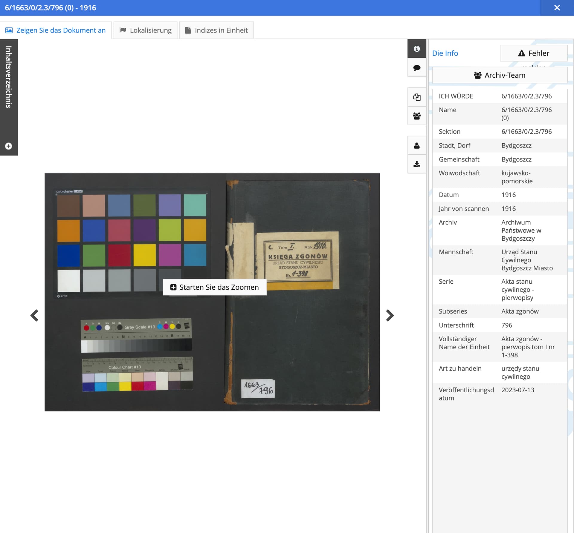
Task: Click the single user icon
Action: (x=416, y=145)
